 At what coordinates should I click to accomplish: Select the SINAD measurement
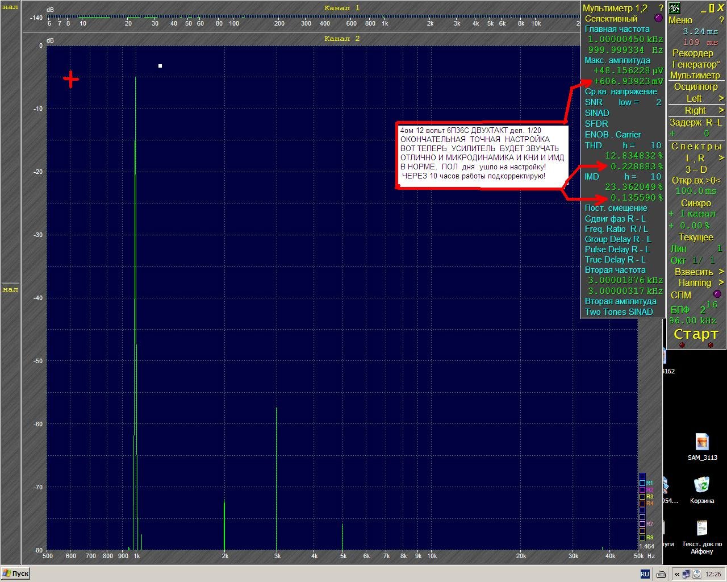tap(597, 113)
